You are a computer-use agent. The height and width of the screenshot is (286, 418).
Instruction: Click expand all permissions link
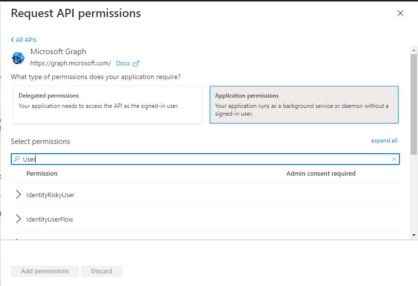click(384, 141)
